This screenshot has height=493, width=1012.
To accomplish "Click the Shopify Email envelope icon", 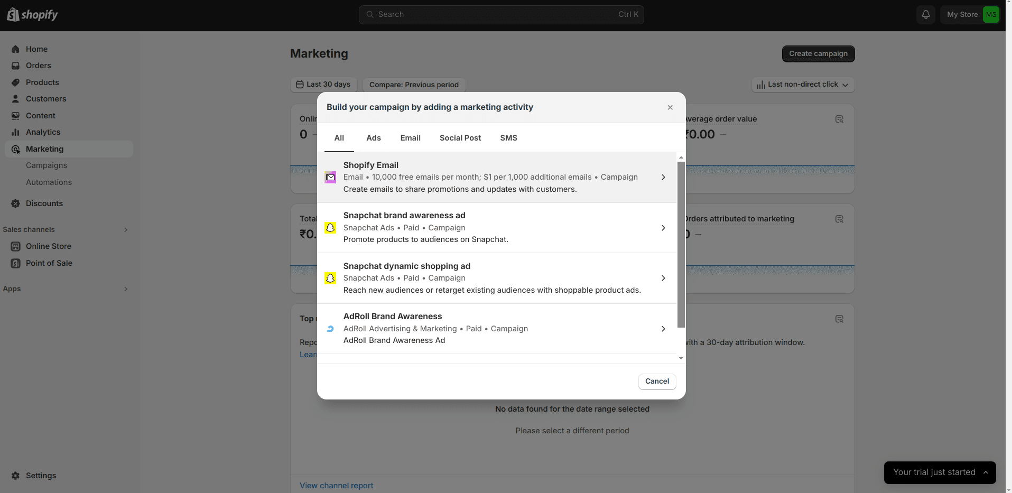I will (330, 177).
